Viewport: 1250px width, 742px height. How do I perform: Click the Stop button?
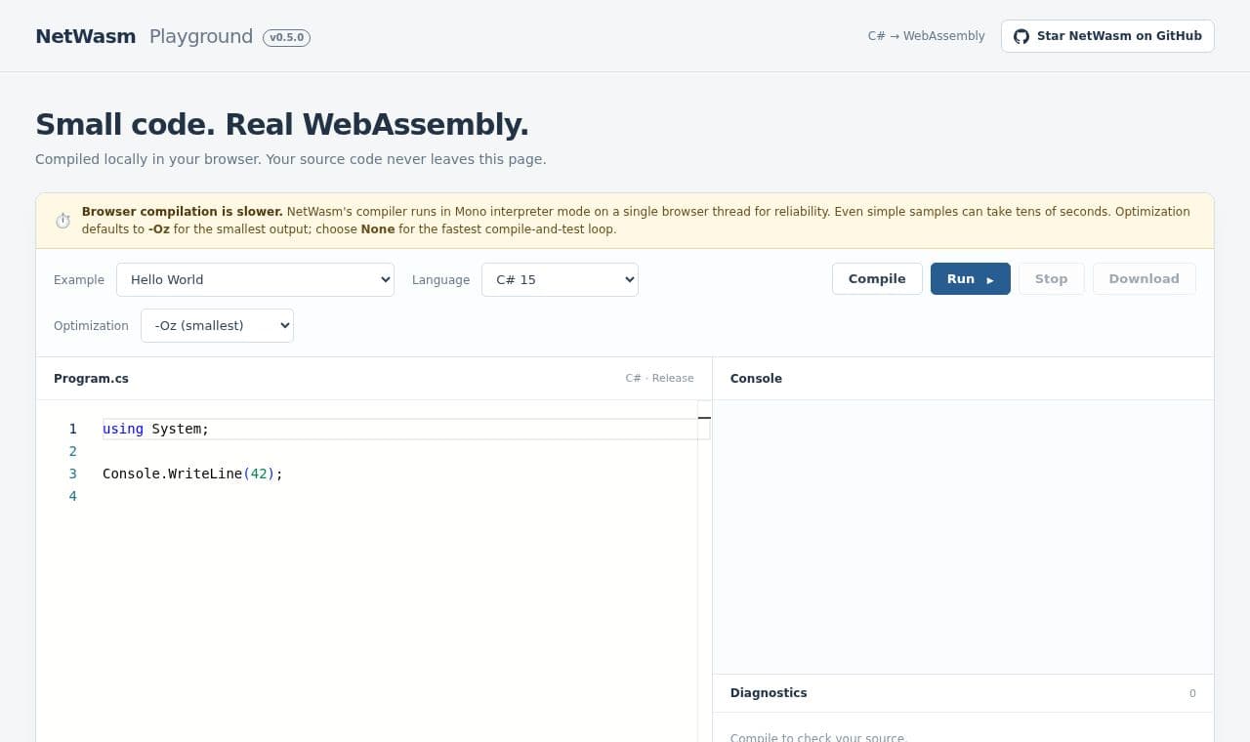point(1052,279)
